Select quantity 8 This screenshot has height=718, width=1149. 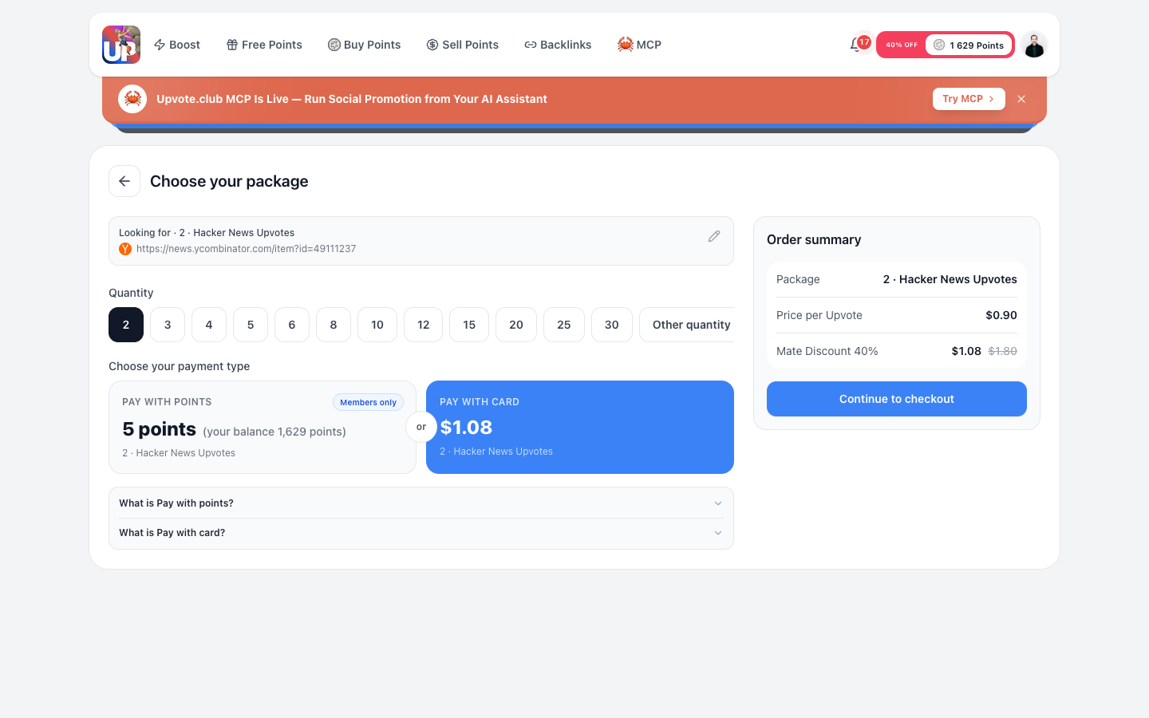[x=334, y=325]
